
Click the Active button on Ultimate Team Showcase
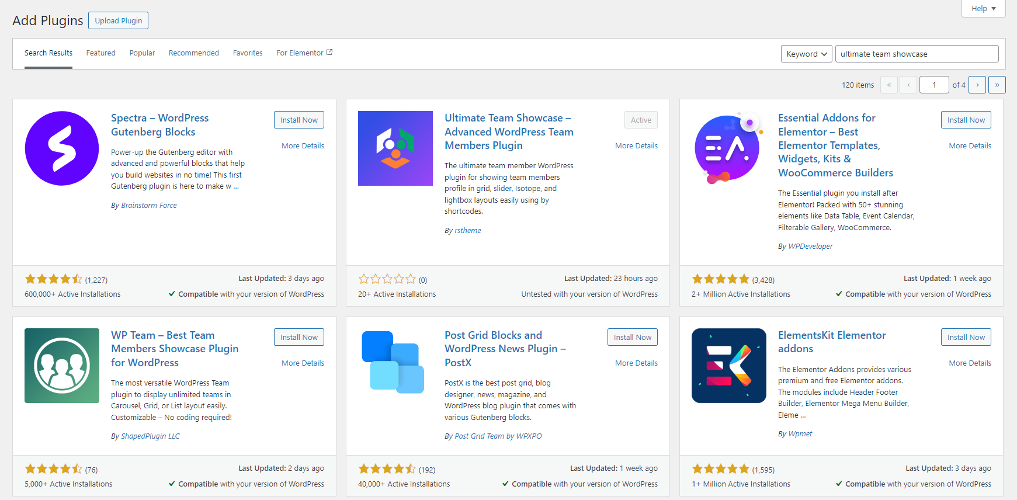[x=641, y=120]
